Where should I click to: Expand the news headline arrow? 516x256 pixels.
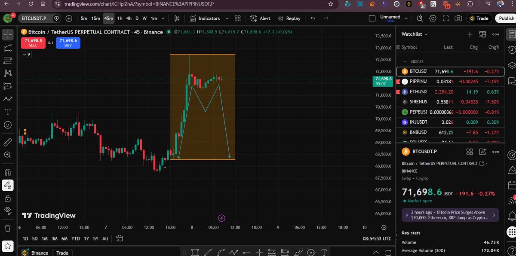coord(493,215)
